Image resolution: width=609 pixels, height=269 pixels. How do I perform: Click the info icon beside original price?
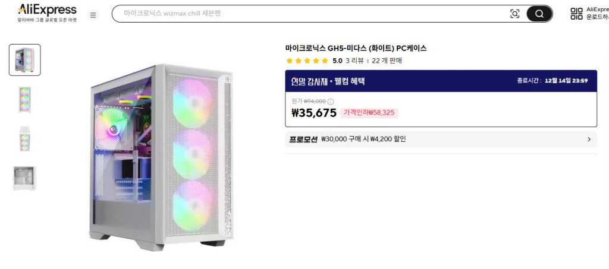(x=331, y=102)
